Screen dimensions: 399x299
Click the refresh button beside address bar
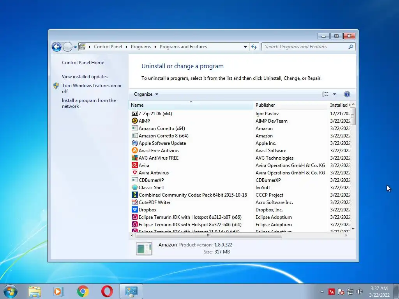pyautogui.click(x=254, y=47)
